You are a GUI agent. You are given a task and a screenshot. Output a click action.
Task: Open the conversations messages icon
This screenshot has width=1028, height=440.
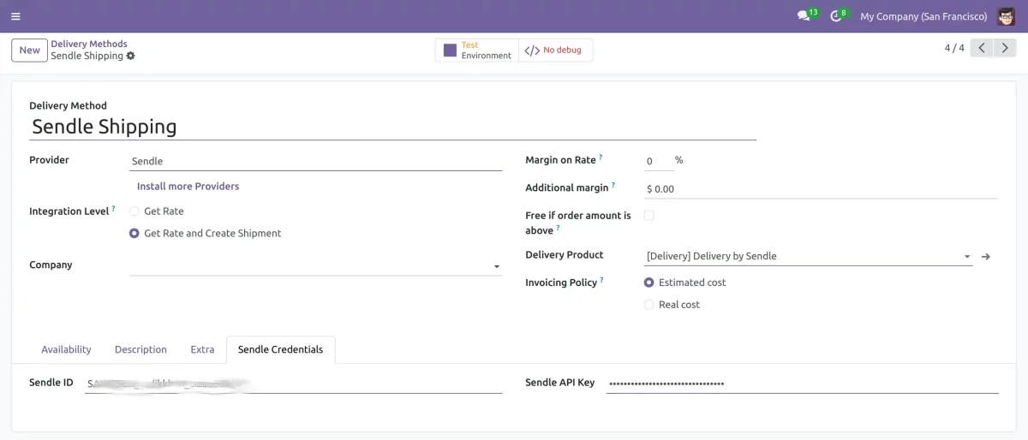[x=804, y=16]
